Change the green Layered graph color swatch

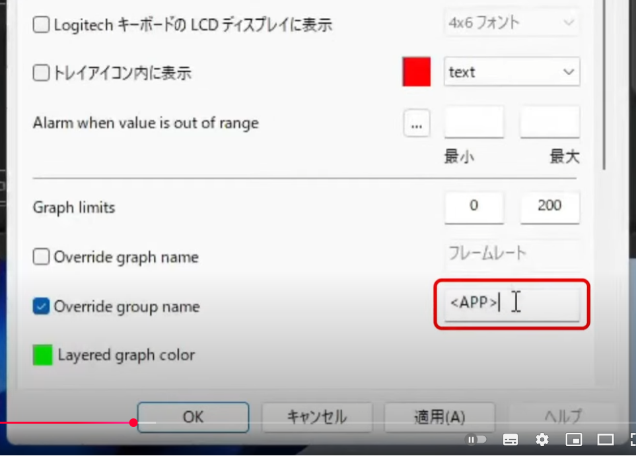click(x=42, y=355)
